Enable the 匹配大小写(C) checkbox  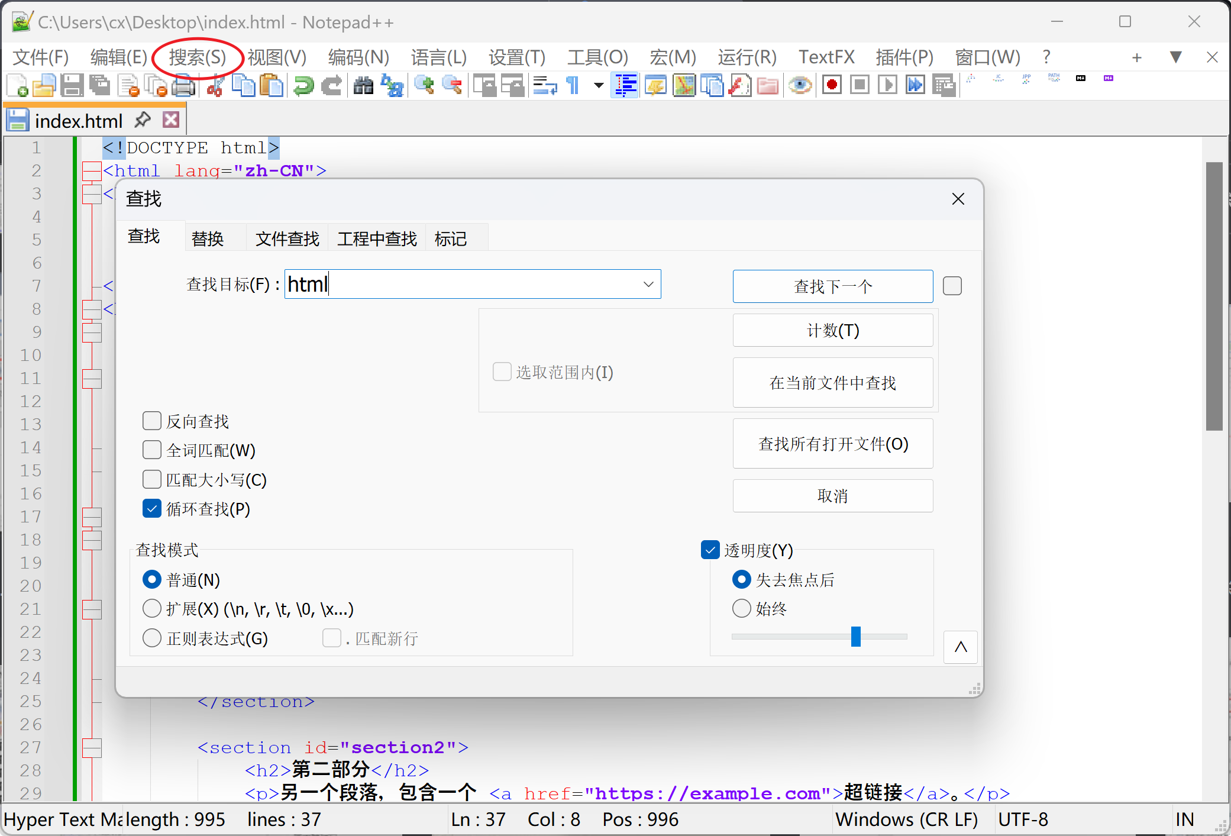(x=152, y=479)
